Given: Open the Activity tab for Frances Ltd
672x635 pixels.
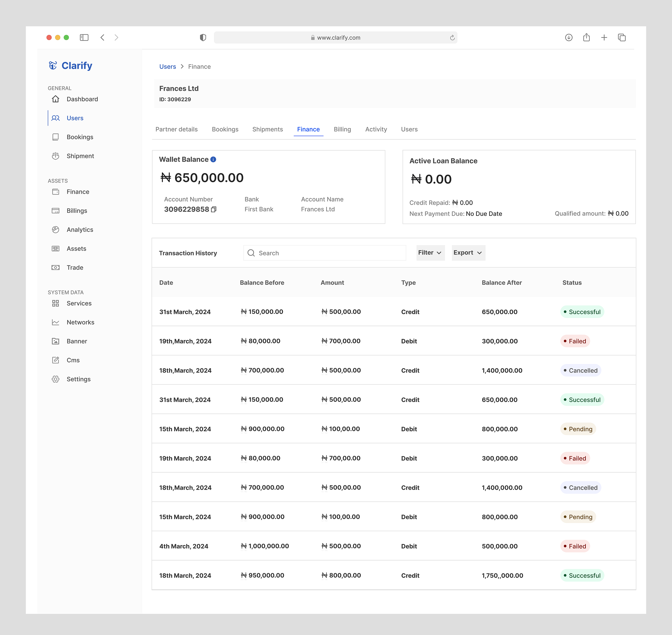Looking at the screenshot, I should coord(376,129).
